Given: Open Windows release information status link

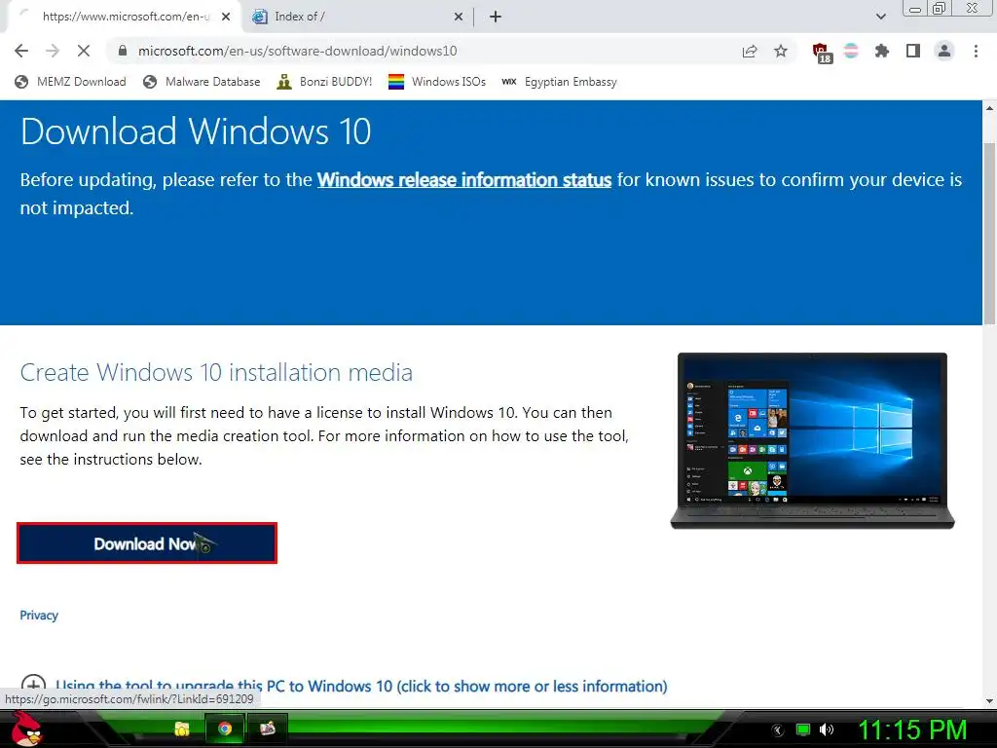Looking at the screenshot, I should click(x=464, y=180).
